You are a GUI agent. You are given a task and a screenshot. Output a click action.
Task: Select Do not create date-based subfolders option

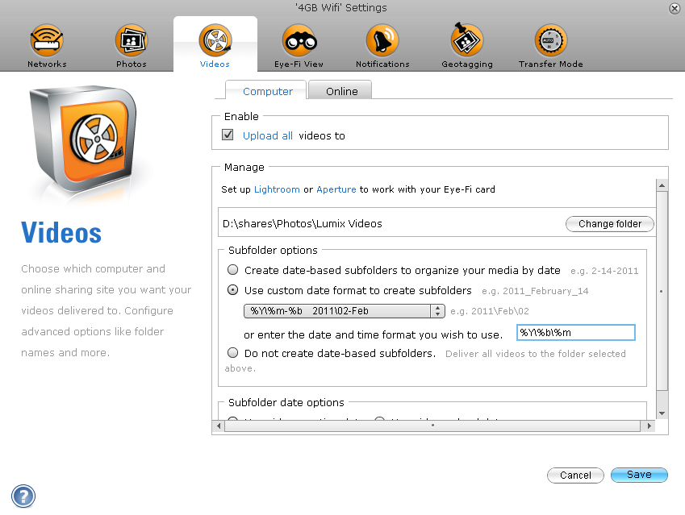(x=233, y=353)
